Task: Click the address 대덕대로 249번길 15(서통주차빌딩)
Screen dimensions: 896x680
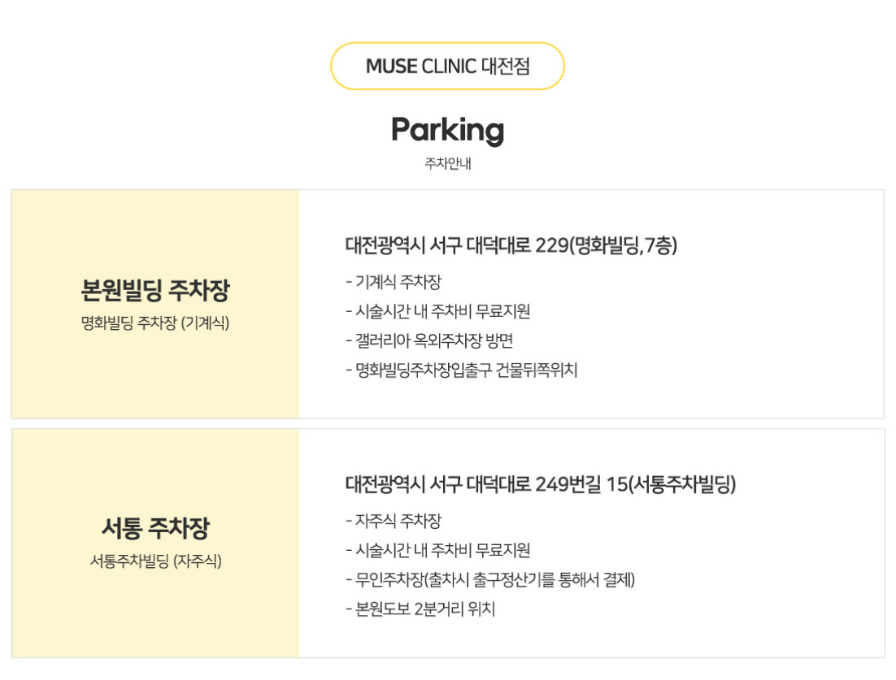Action: (x=541, y=484)
